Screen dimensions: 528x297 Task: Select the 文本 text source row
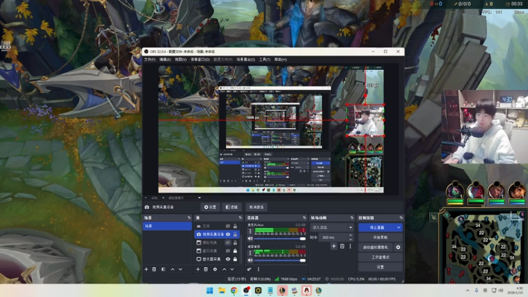217,226
